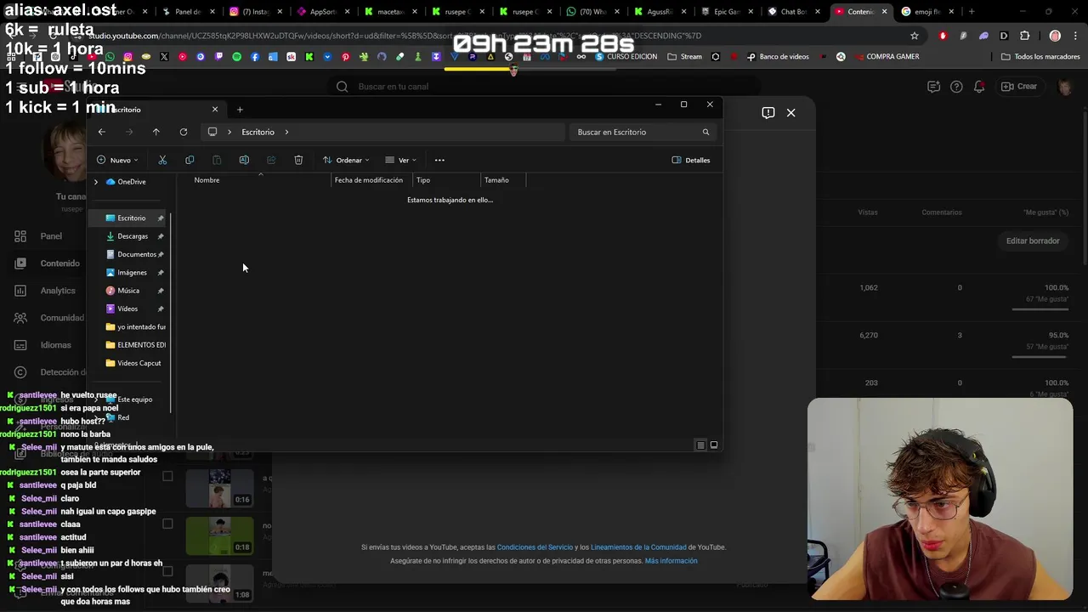Refresh the Escritorio folder view
This screenshot has width=1088, height=612.
[184, 132]
